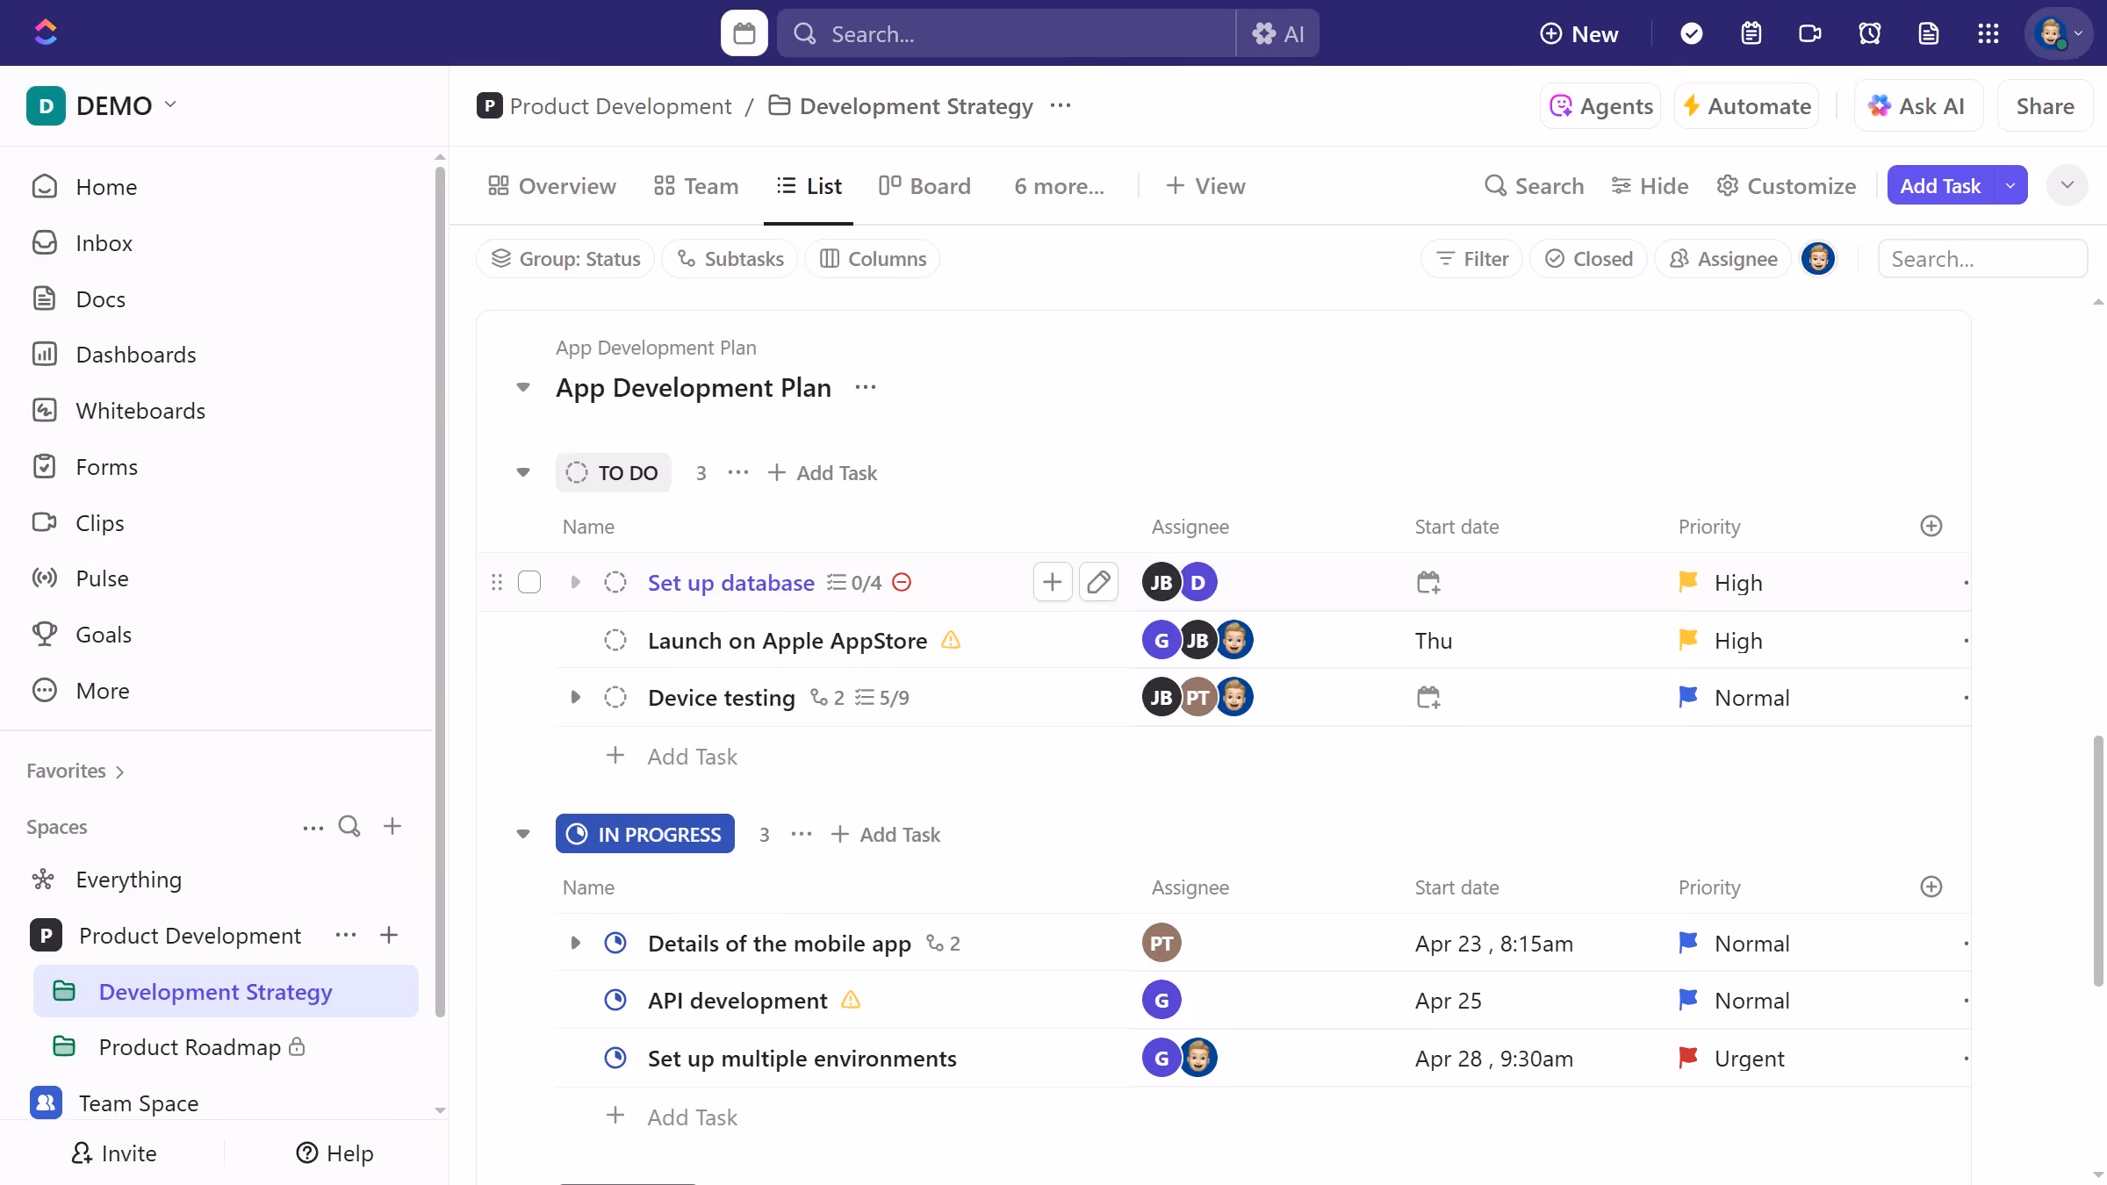2107x1185 pixels.
Task: Open the calendar icon beside search bar
Action: (x=744, y=33)
